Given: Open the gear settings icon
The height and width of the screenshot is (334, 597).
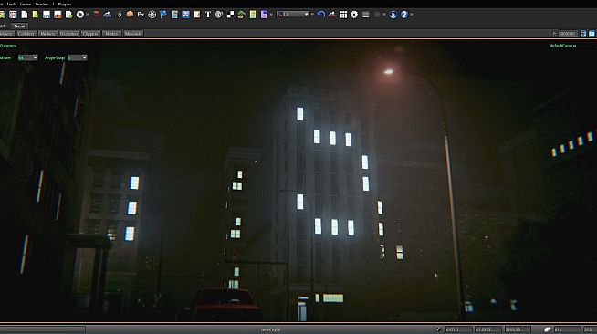Looking at the screenshot, I should point(354,15).
